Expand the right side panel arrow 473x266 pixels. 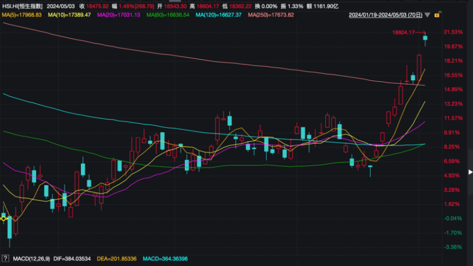coord(470,172)
